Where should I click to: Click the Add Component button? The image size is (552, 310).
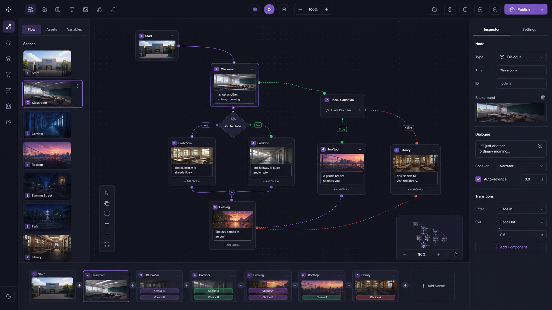pyautogui.click(x=511, y=247)
